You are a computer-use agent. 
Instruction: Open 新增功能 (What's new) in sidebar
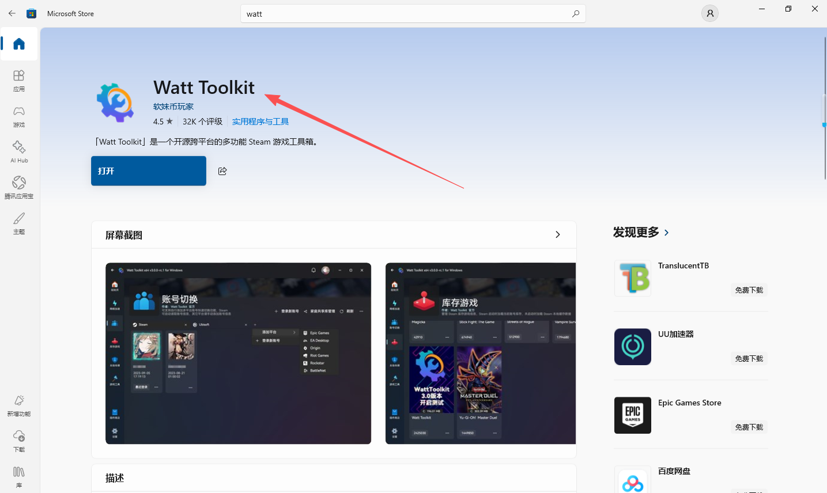pos(19,405)
